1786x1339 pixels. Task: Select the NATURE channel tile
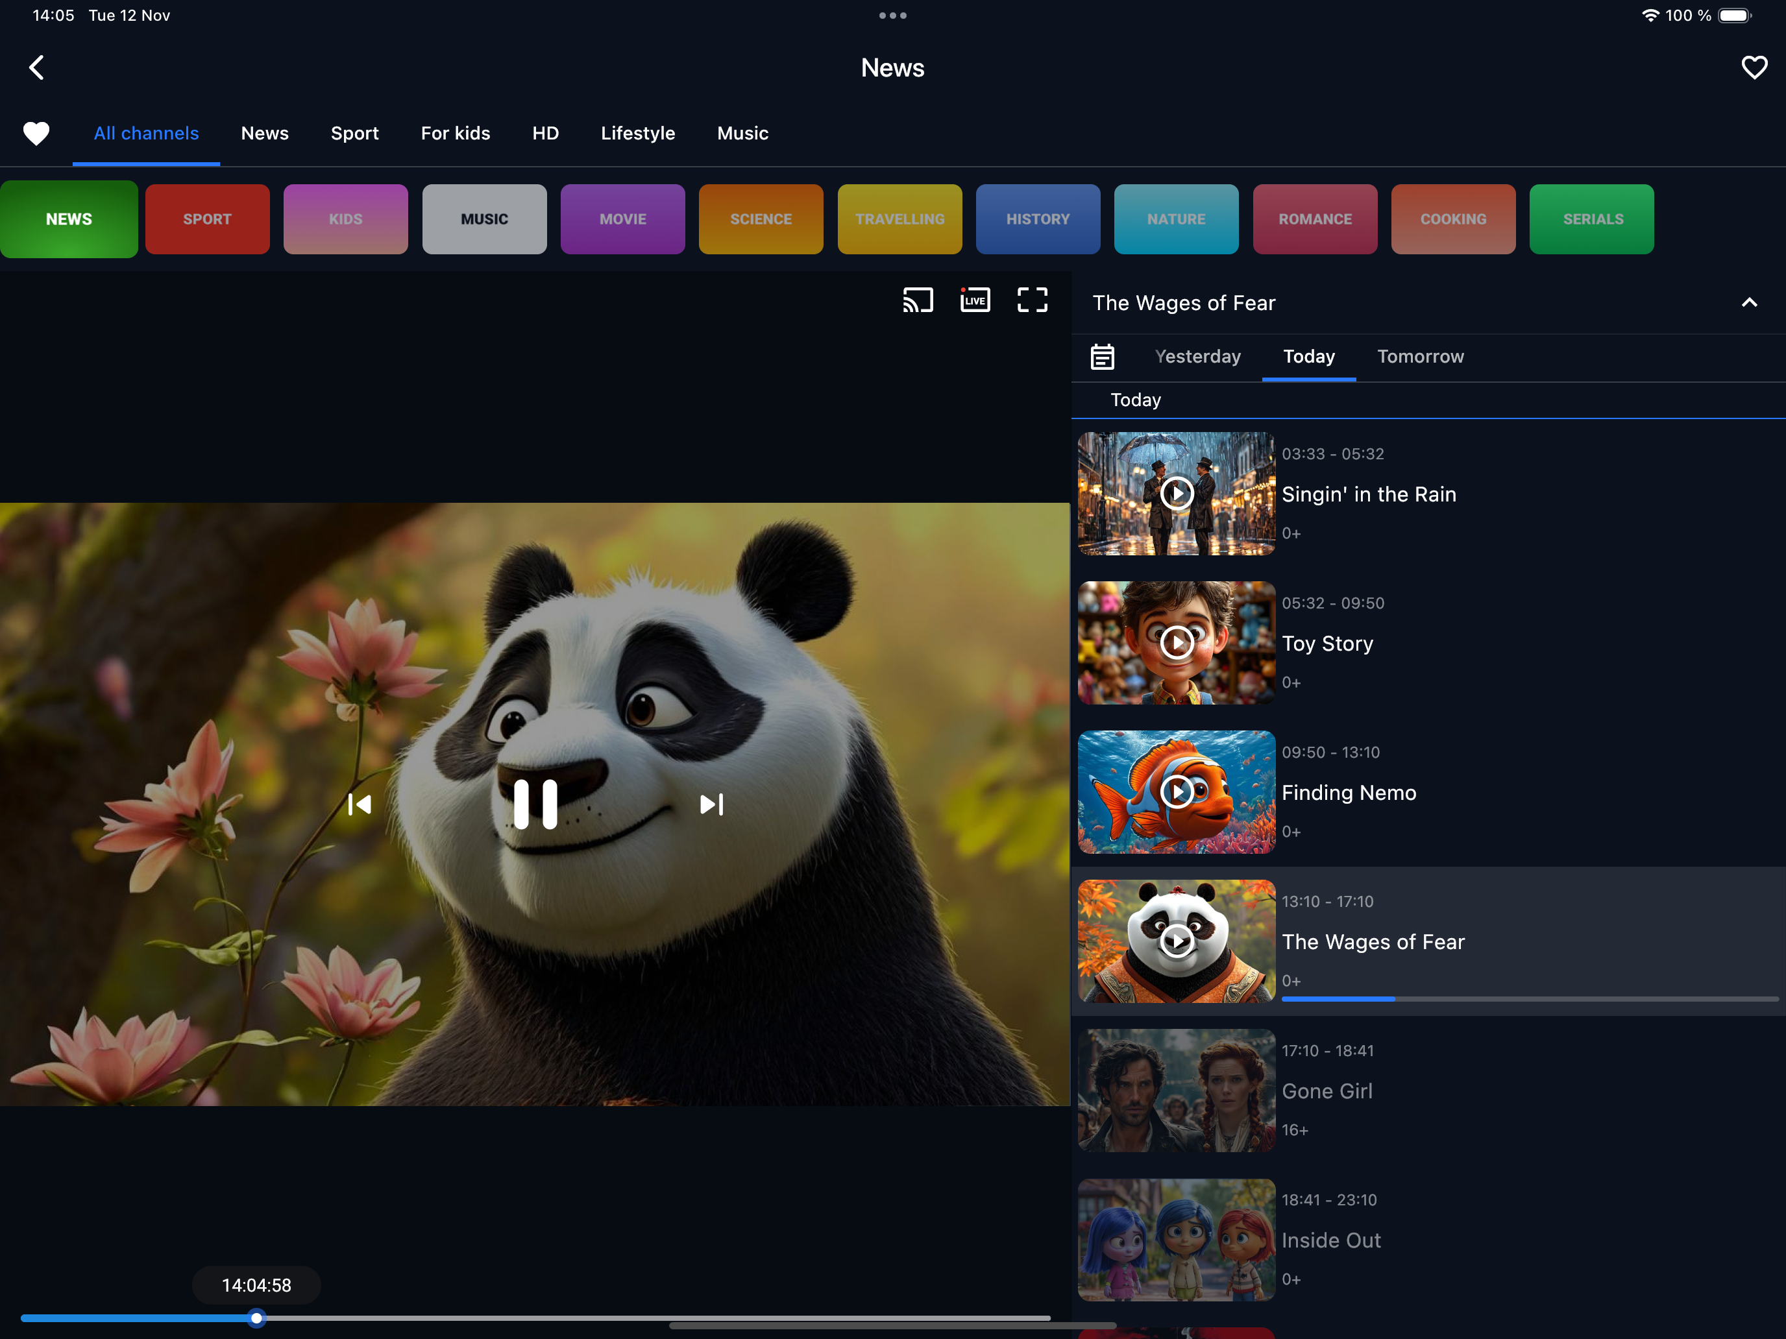pyautogui.click(x=1177, y=219)
